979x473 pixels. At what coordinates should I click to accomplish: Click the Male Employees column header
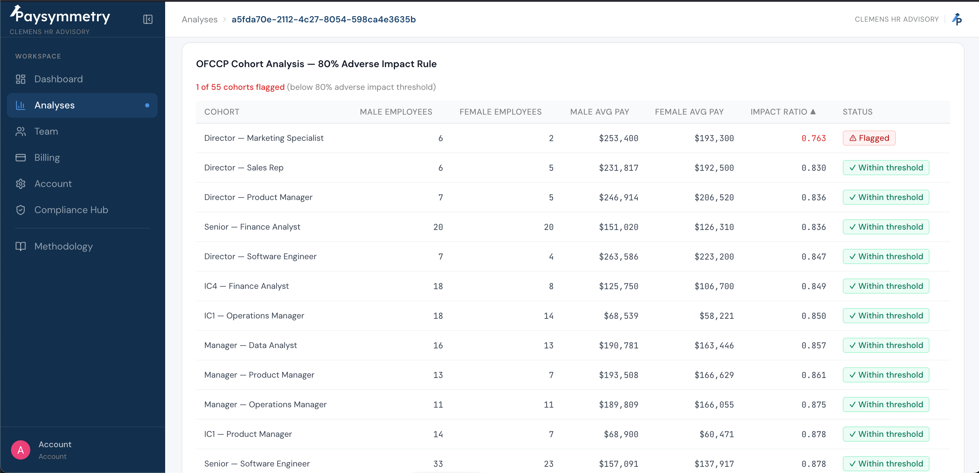coord(396,112)
